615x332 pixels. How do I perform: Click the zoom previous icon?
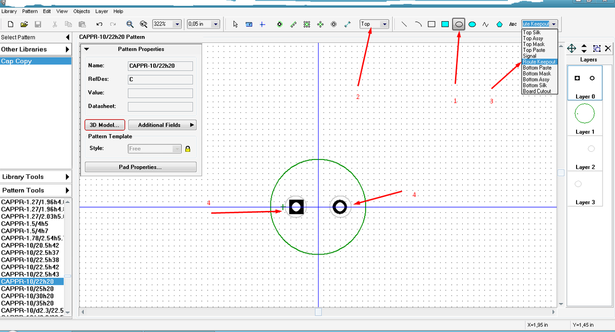click(x=143, y=24)
